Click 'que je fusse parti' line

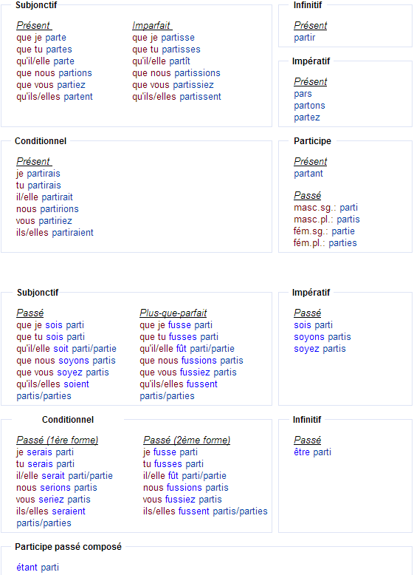click(176, 325)
